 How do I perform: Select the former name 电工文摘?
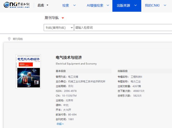(73, 77)
